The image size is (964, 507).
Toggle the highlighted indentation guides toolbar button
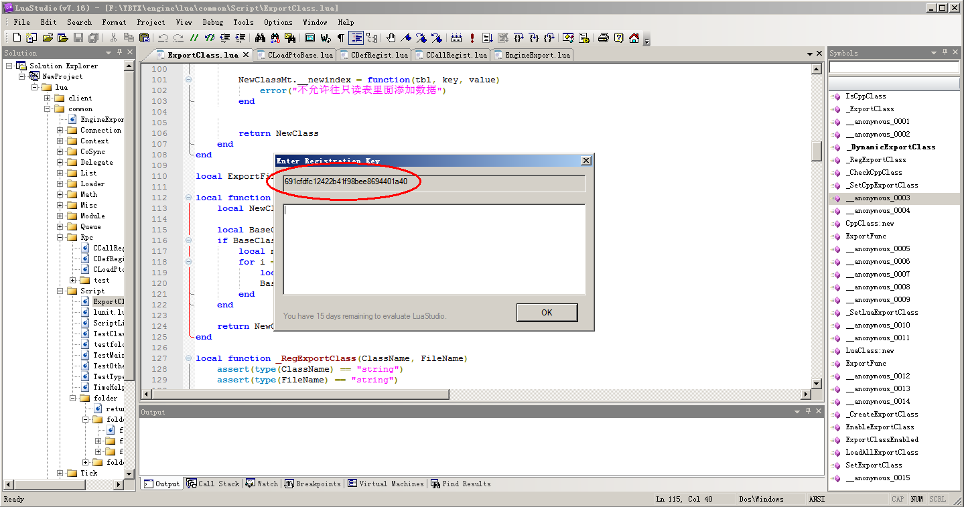click(x=356, y=38)
